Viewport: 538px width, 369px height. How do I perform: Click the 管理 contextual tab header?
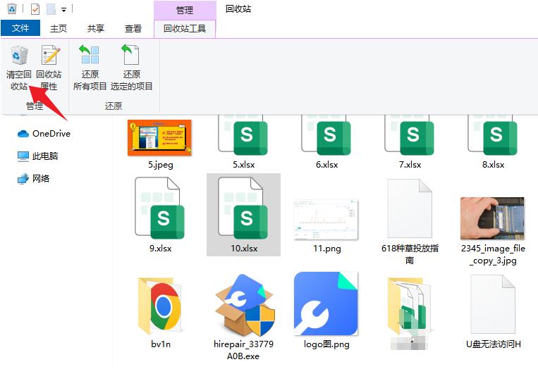click(x=185, y=11)
